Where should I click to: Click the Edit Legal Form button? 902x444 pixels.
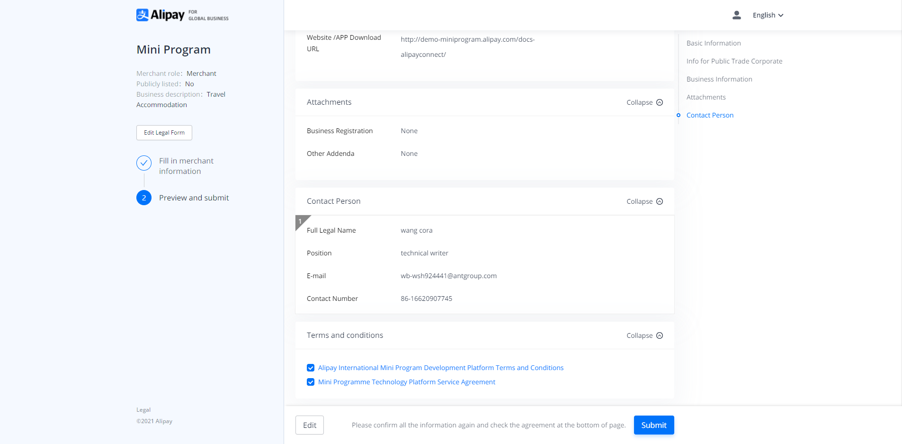point(164,133)
